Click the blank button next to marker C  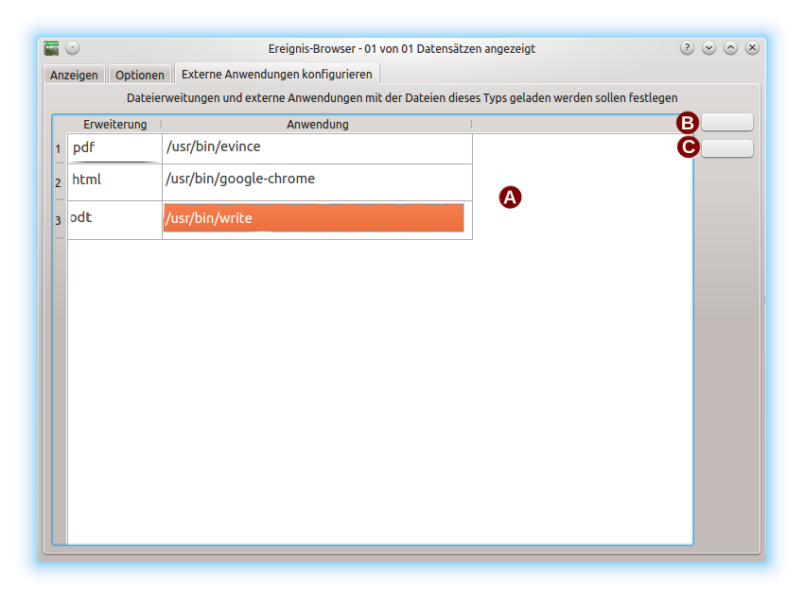pyautogui.click(x=726, y=148)
